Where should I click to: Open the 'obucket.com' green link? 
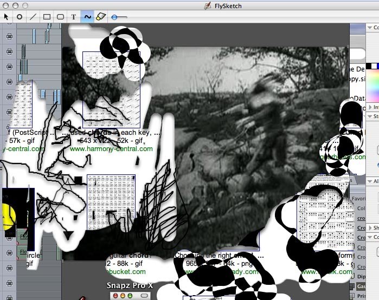tap(126, 272)
